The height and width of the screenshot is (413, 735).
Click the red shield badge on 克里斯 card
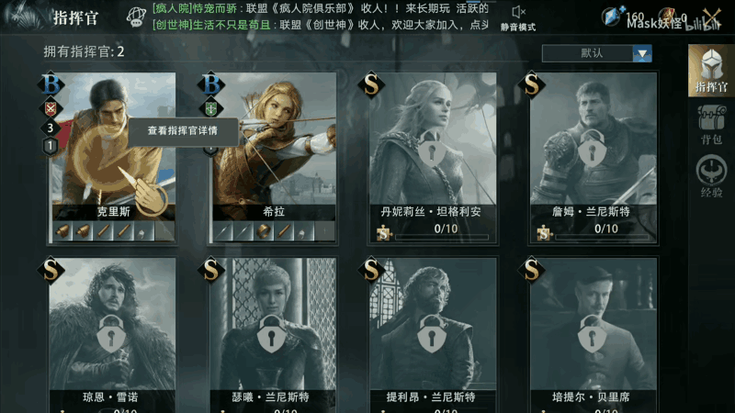51,108
